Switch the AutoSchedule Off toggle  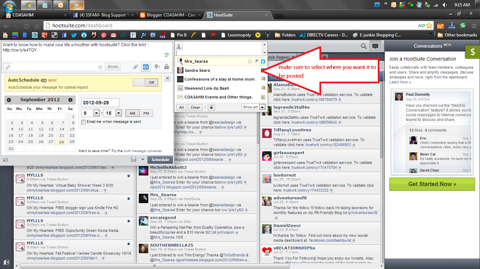[151, 82]
